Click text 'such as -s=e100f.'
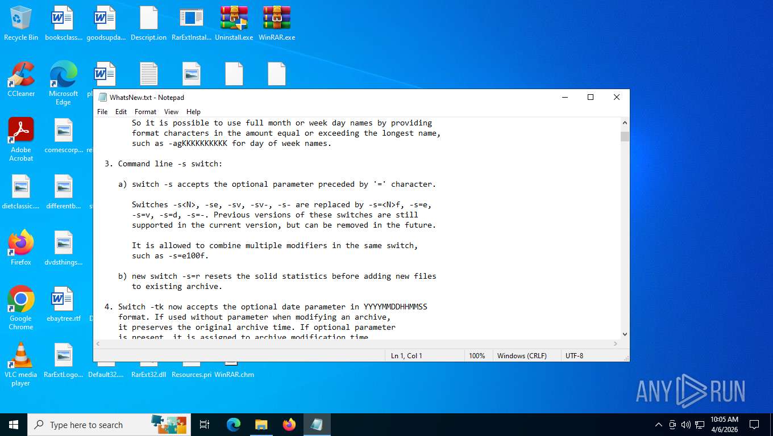Screen dimensions: 773x436 coord(171,256)
